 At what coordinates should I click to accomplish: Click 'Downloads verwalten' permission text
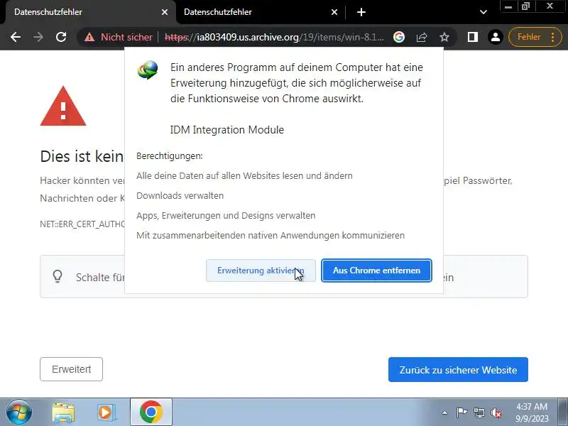pos(180,196)
